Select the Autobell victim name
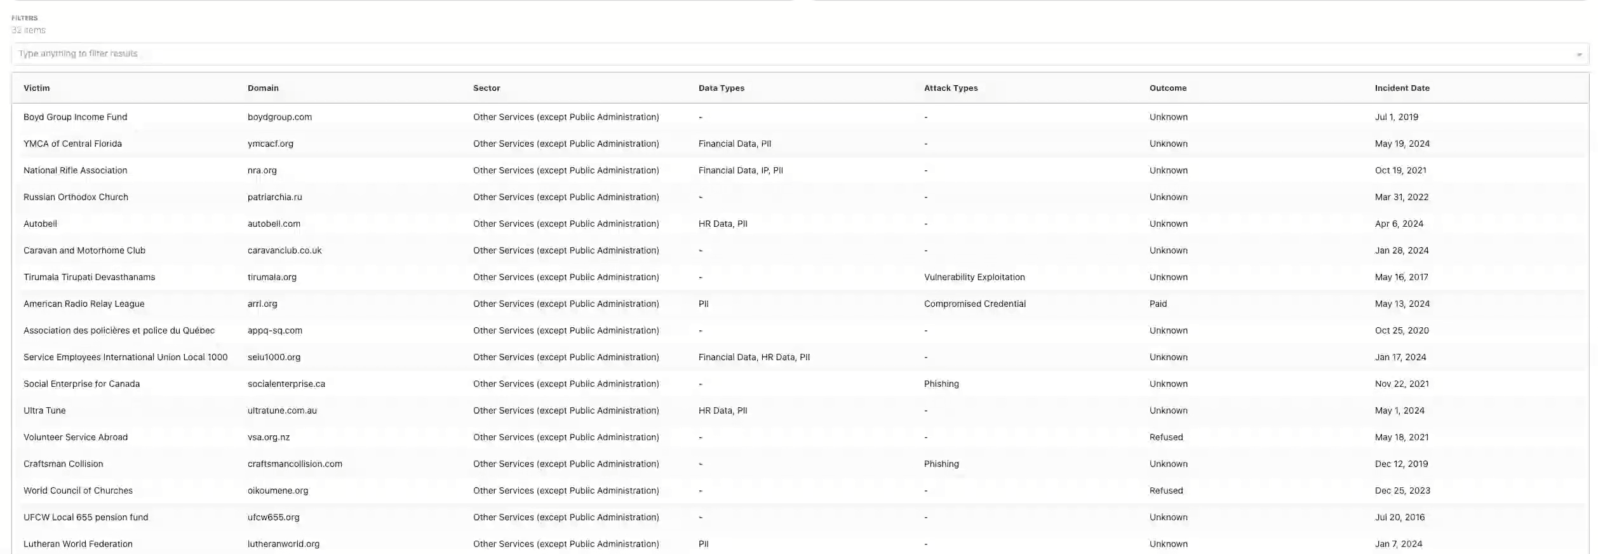This screenshot has height=554, width=1598. pyautogui.click(x=41, y=224)
